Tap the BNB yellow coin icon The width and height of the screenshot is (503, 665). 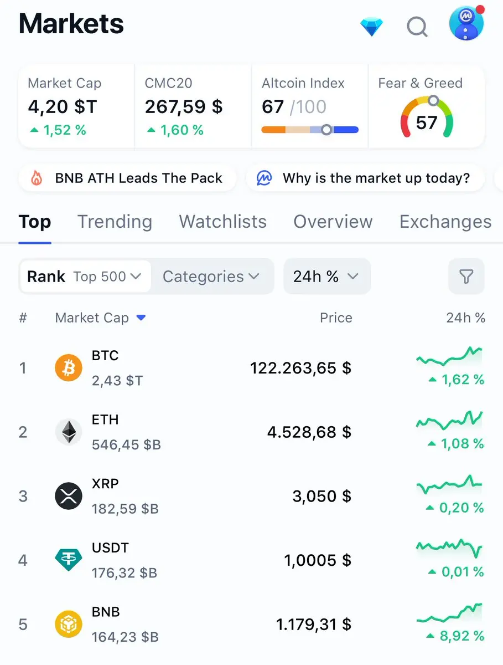click(x=69, y=625)
